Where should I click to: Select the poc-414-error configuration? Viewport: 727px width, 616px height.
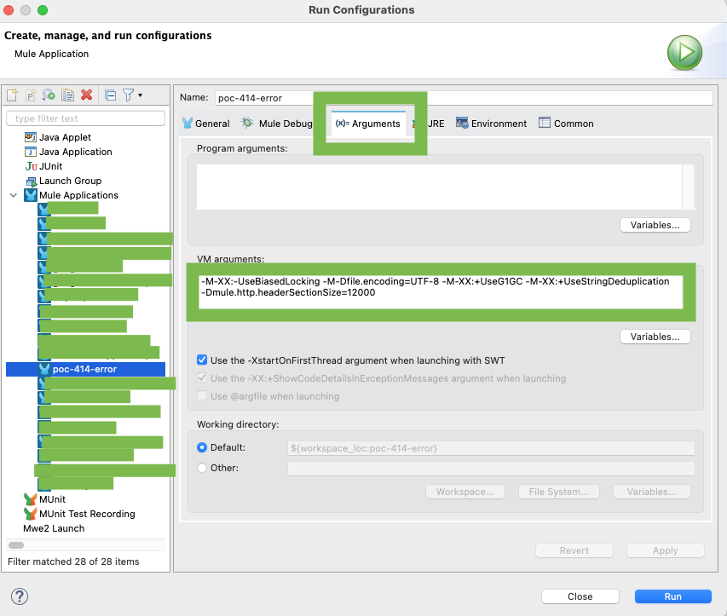[84, 369]
